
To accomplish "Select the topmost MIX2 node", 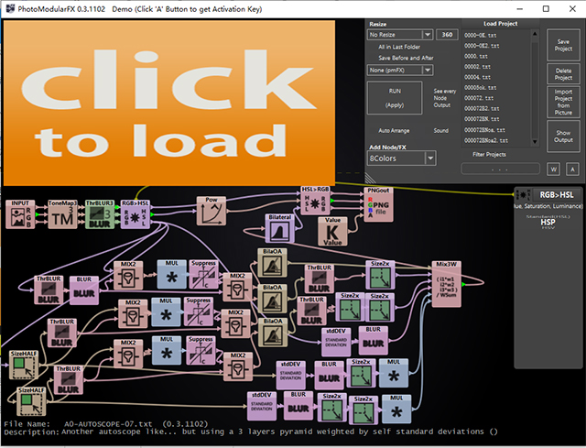I will (128, 275).
